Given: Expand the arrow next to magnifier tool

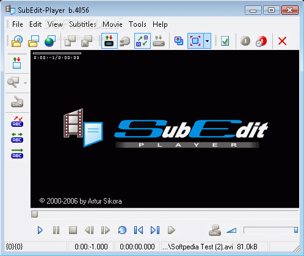Looking at the screenshot, I should pos(26,83).
